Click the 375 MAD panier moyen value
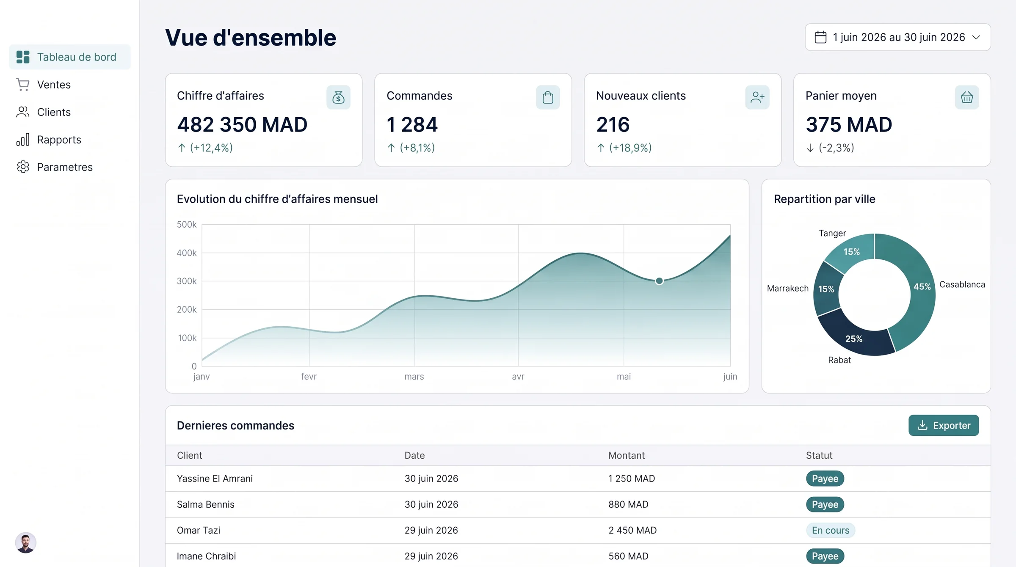Screen dimensions: 1016x567 [849, 124]
